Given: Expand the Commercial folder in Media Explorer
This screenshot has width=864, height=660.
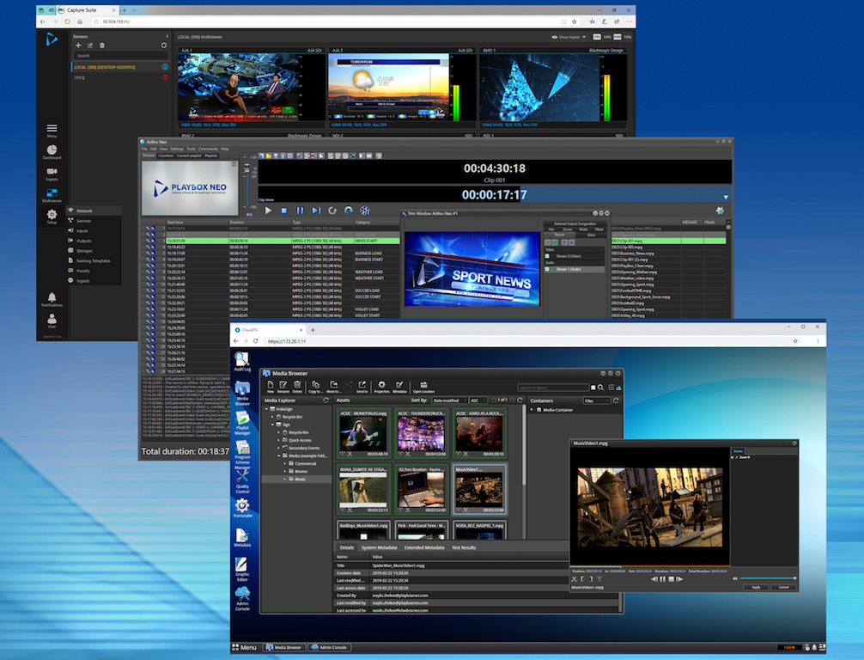Looking at the screenshot, I should pyautogui.click(x=285, y=464).
